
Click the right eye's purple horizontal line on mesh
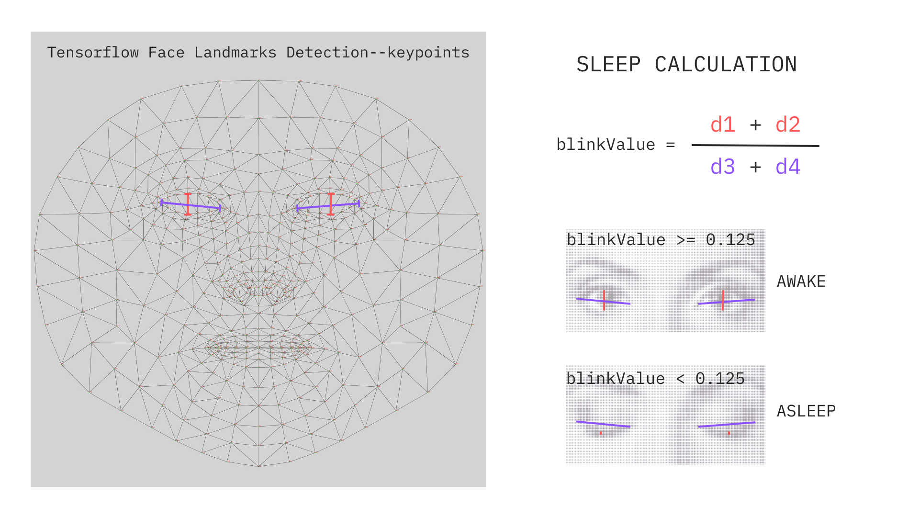coord(314,206)
